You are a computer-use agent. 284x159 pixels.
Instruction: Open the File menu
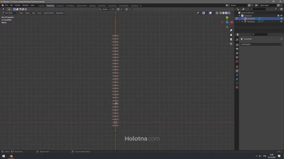[7, 5]
